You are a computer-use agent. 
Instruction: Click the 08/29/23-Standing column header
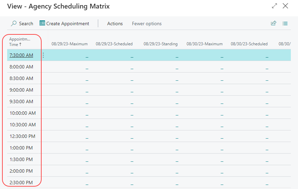pos(161,44)
